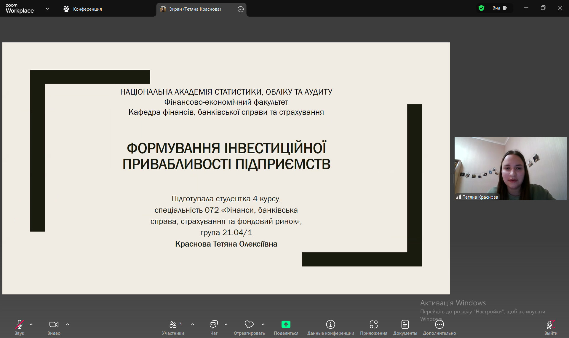This screenshot has width=569, height=338.
Task: Click the Дополнительно more options icon
Action: (x=439, y=325)
